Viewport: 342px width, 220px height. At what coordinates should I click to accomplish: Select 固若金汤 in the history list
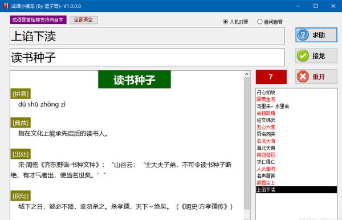[x=266, y=99]
